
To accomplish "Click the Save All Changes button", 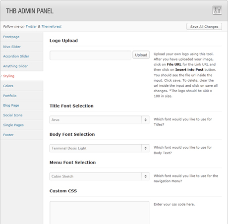I will coord(204,27).
